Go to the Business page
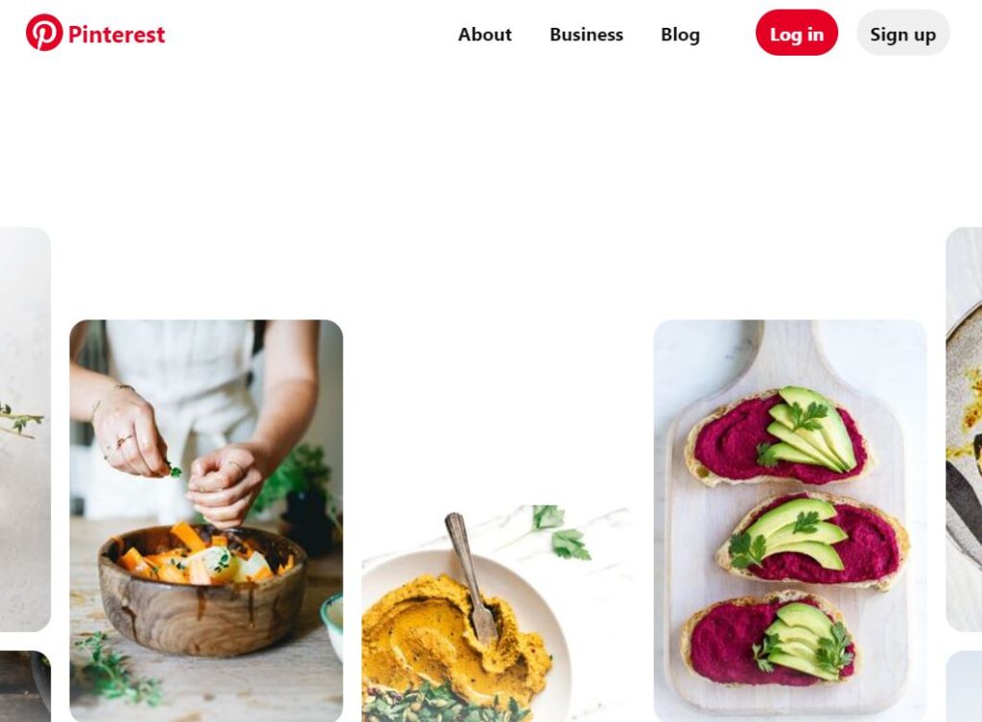Screen dimensions: 982x722 [586, 35]
